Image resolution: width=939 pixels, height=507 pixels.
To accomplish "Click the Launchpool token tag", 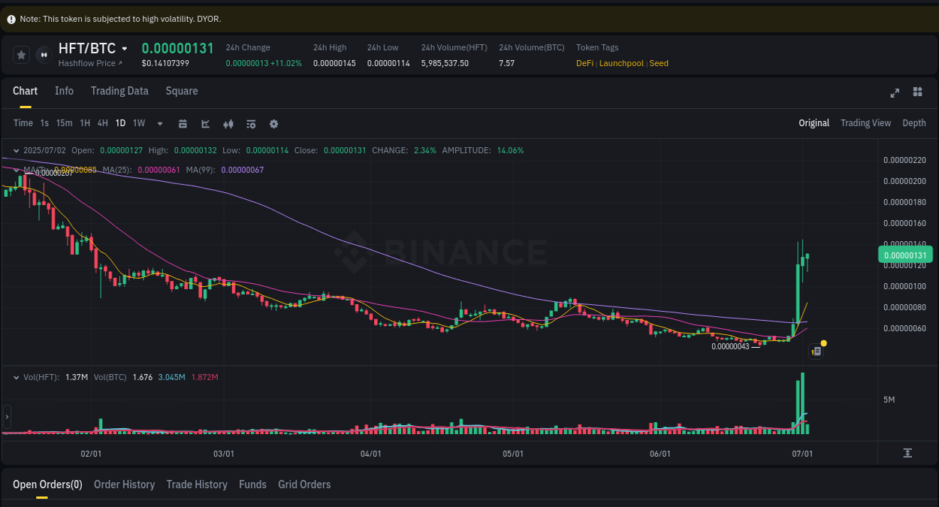I will [621, 63].
